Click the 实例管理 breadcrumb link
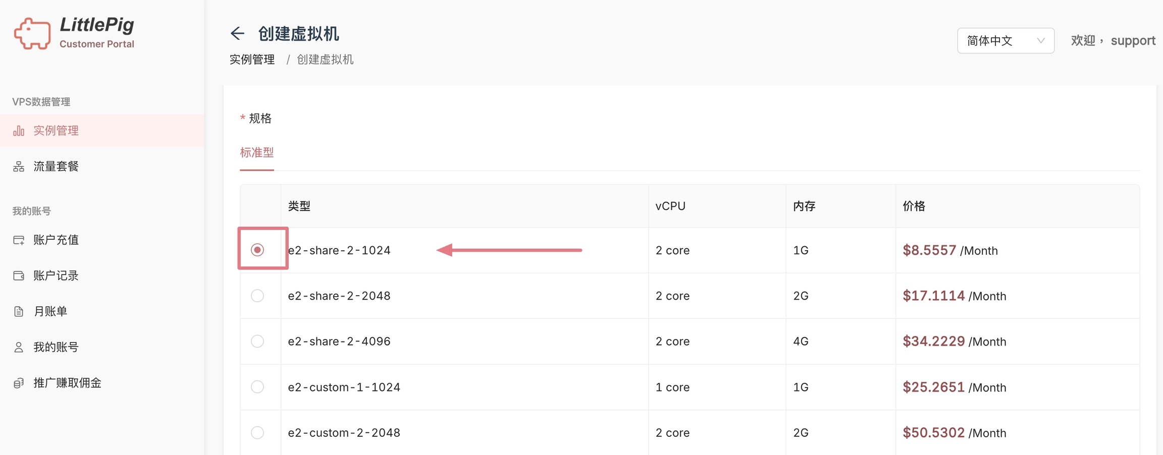This screenshot has width=1163, height=455. coord(252,60)
